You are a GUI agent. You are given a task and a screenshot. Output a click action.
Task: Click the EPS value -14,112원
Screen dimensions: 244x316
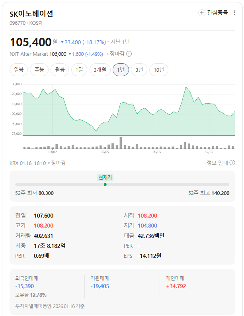pos(149,256)
